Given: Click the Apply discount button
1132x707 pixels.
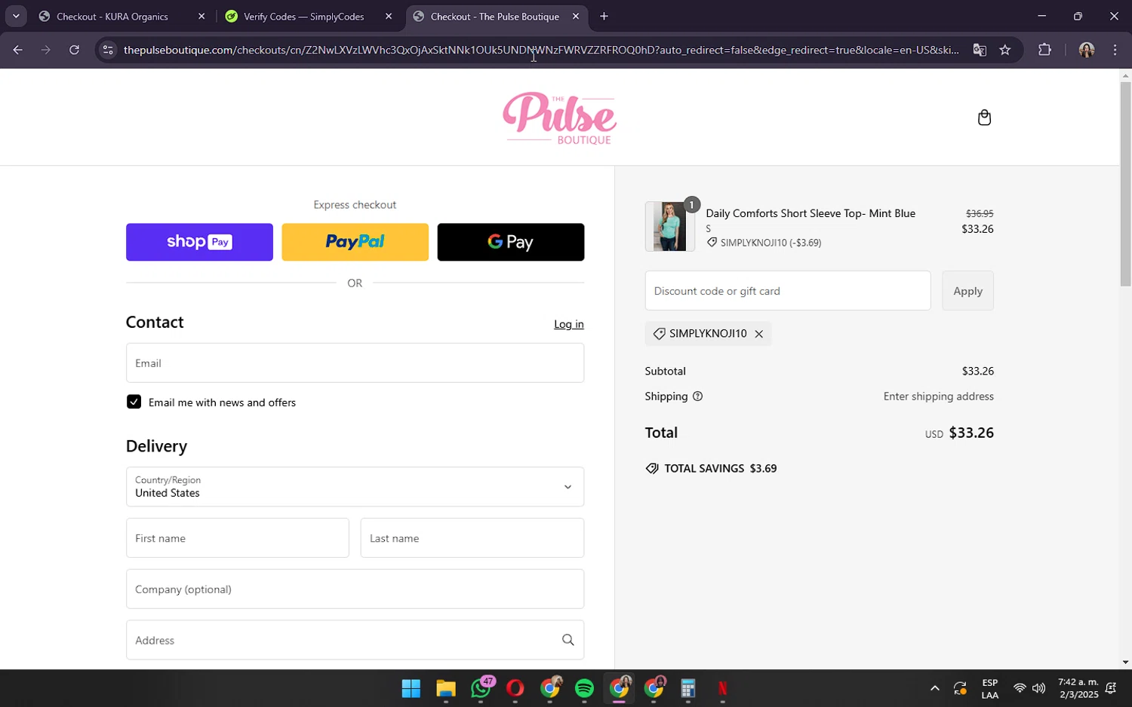Looking at the screenshot, I should 967,291.
